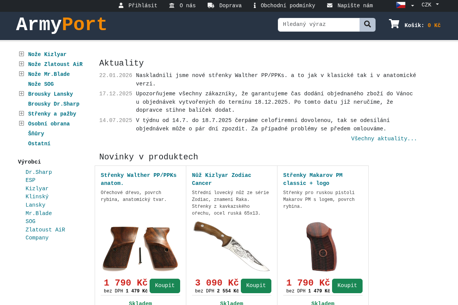Select manufacturer Mr.Blade
The width and height of the screenshot is (458, 305).
39,213
